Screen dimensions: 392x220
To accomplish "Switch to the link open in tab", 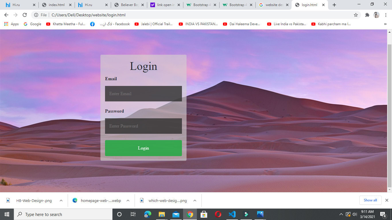I will [x=165, y=5].
